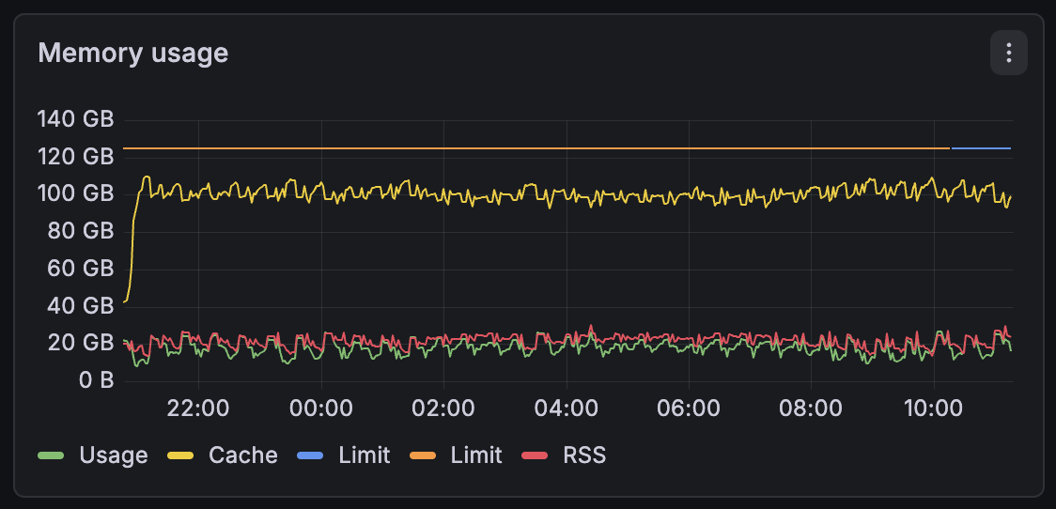Image resolution: width=1056 pixels, height=509 pixels.
Task: Click the orange Limit legend color swatch
Action: click(x=422, y=455)
